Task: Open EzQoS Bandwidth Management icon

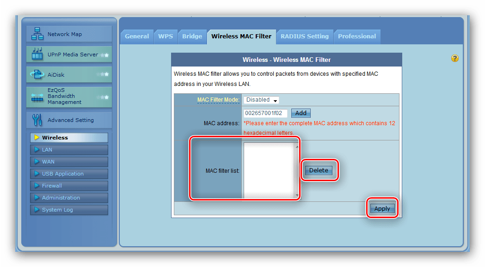Action: pyautogui.click(x=37, y=96)
